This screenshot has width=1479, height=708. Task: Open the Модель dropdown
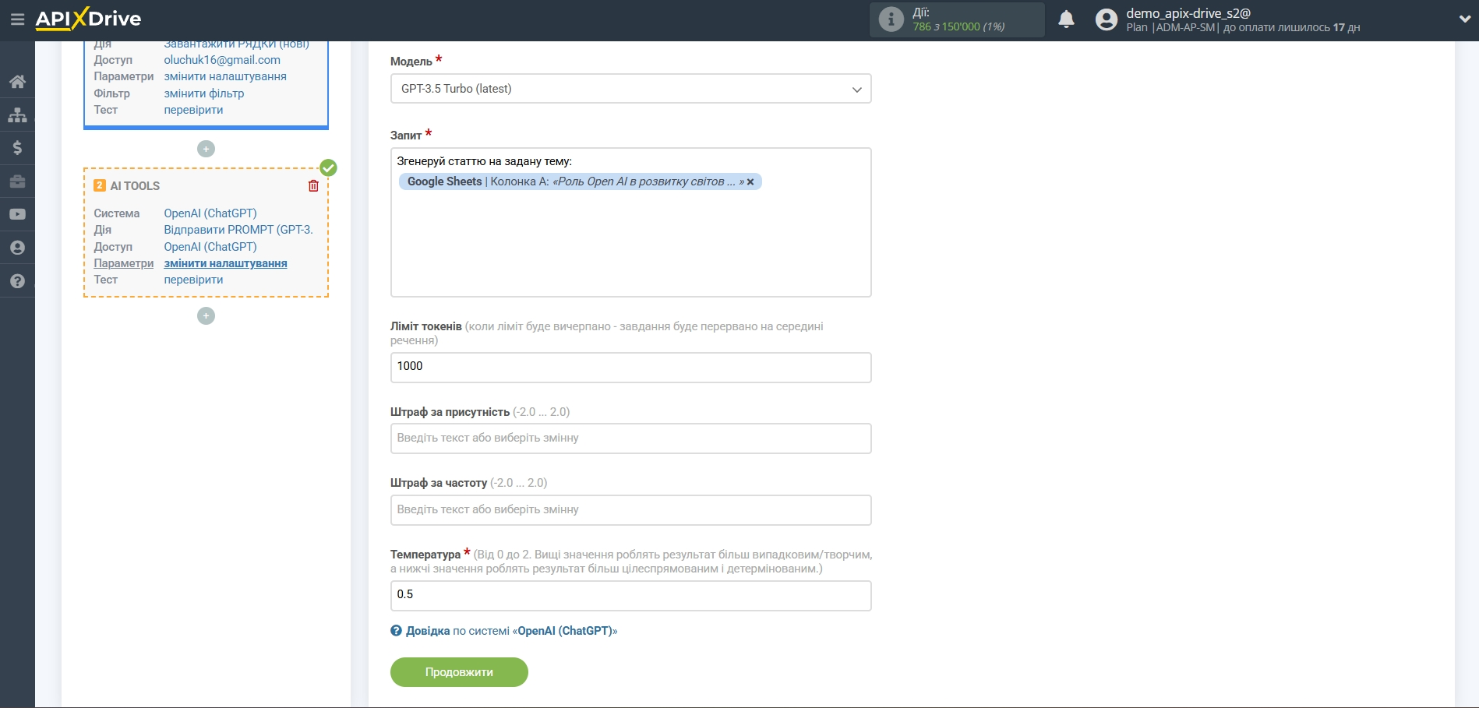click(630, 89)
